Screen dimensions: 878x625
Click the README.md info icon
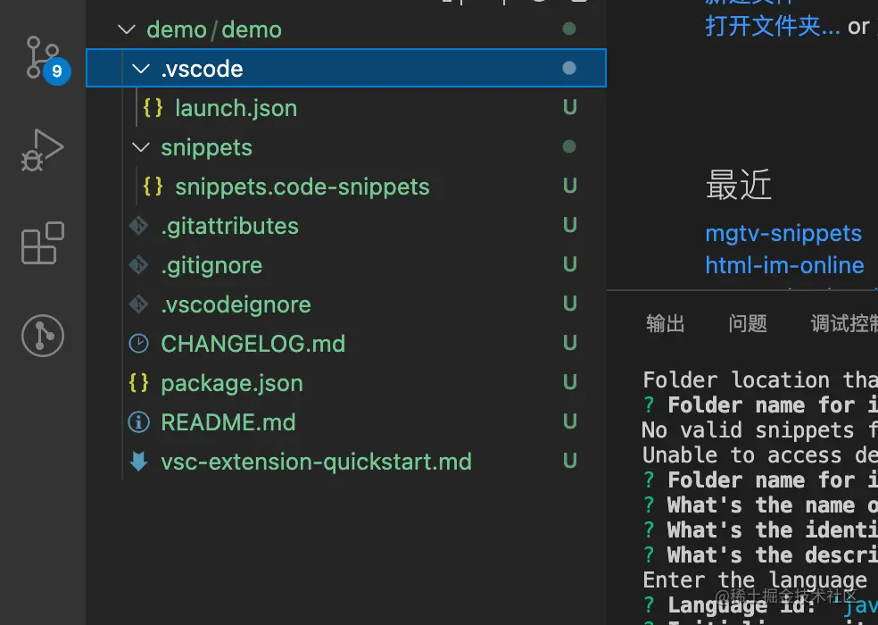coord(138,422)
